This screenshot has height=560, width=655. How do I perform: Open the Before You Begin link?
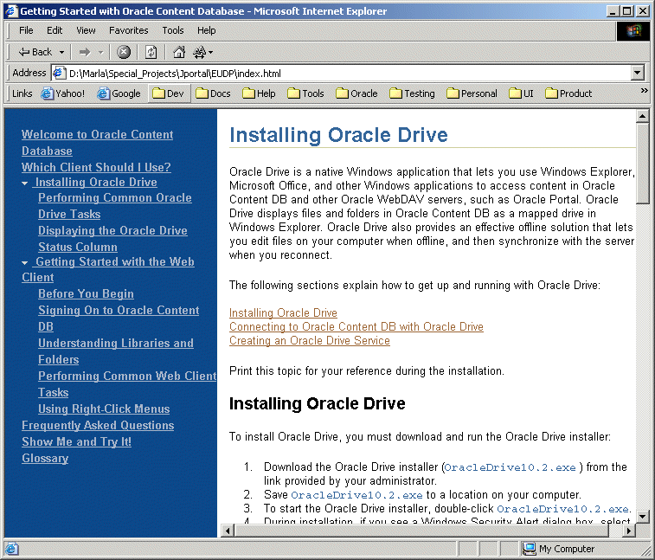pos(86,293)
